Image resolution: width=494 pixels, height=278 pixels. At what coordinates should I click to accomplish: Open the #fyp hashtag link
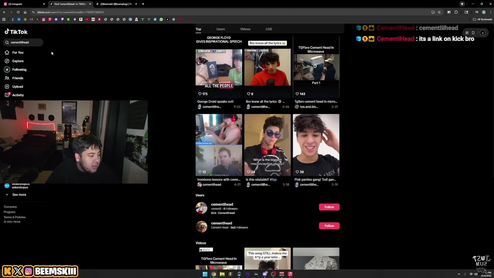pos(273,180)
